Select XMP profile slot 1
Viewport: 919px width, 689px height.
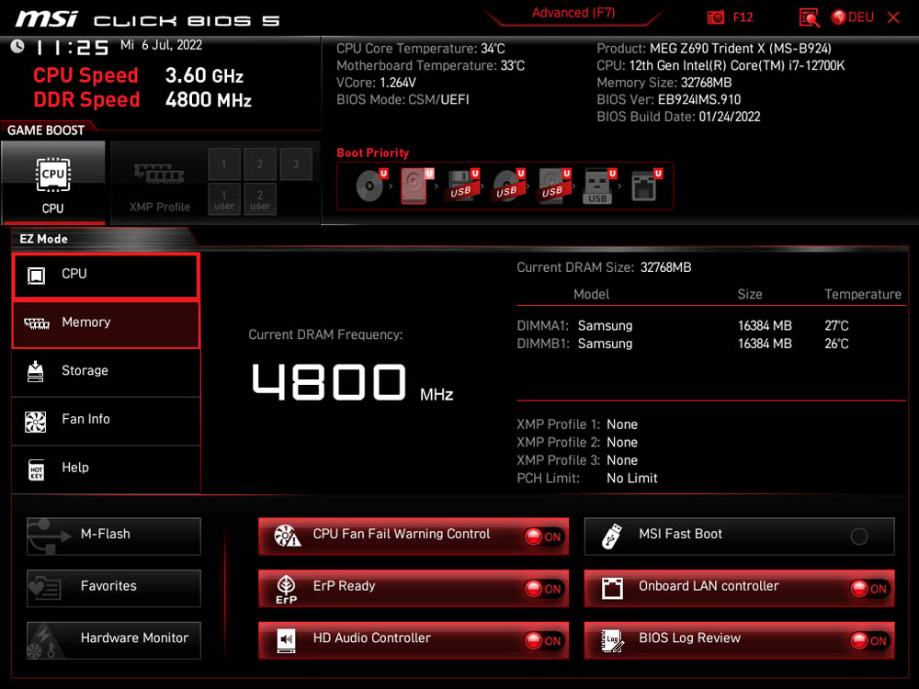coord(224,164)
